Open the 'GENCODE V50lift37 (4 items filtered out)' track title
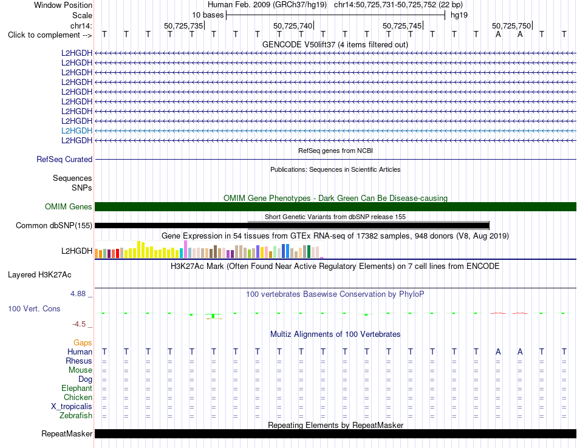 (x=335, y=44)
